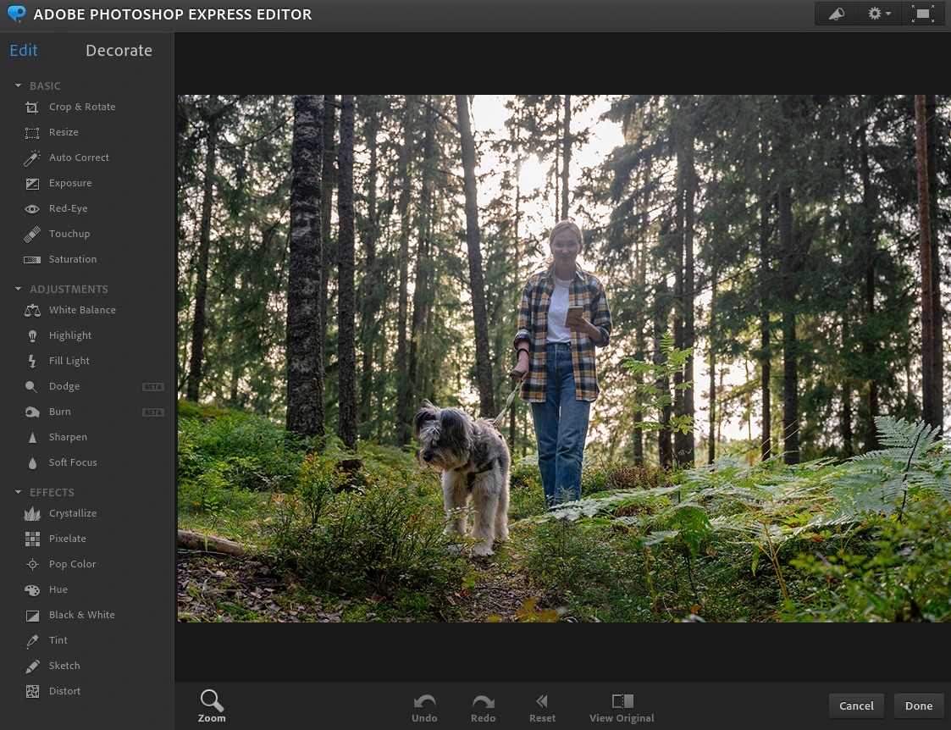Toggle View Original comparison
Screen dimensions: 951x730
(622, 707)
